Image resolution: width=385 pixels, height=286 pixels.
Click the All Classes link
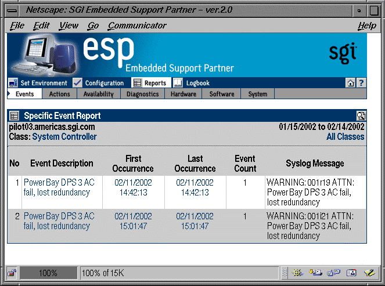tap(346, 137)
